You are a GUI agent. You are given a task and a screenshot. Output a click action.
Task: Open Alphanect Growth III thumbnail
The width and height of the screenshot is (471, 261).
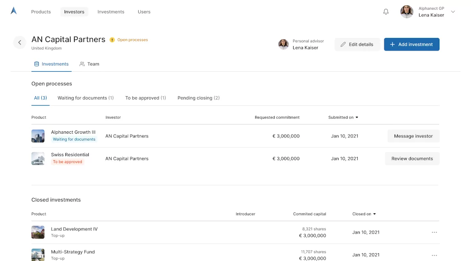tap(38, 136)
